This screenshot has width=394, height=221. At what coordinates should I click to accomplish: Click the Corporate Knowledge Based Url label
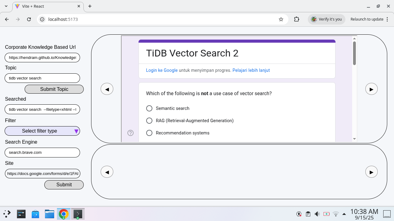pyautogui.click(x=40, y=47)
